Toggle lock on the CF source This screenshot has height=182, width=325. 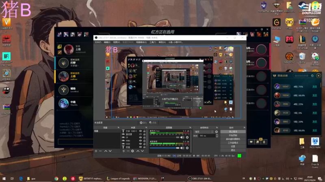[x=144, y=138]
